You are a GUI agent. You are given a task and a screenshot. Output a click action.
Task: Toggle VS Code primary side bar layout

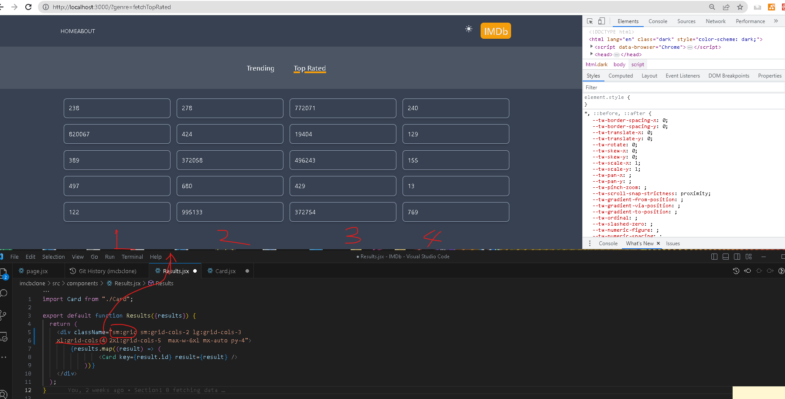(x=714, y=257)
